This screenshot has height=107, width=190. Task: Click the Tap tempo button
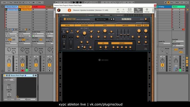[x=11, y=2]
